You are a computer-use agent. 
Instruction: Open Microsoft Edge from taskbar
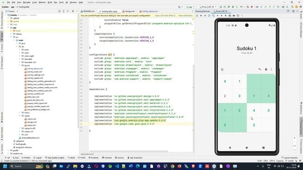click(x=138, y=166)
